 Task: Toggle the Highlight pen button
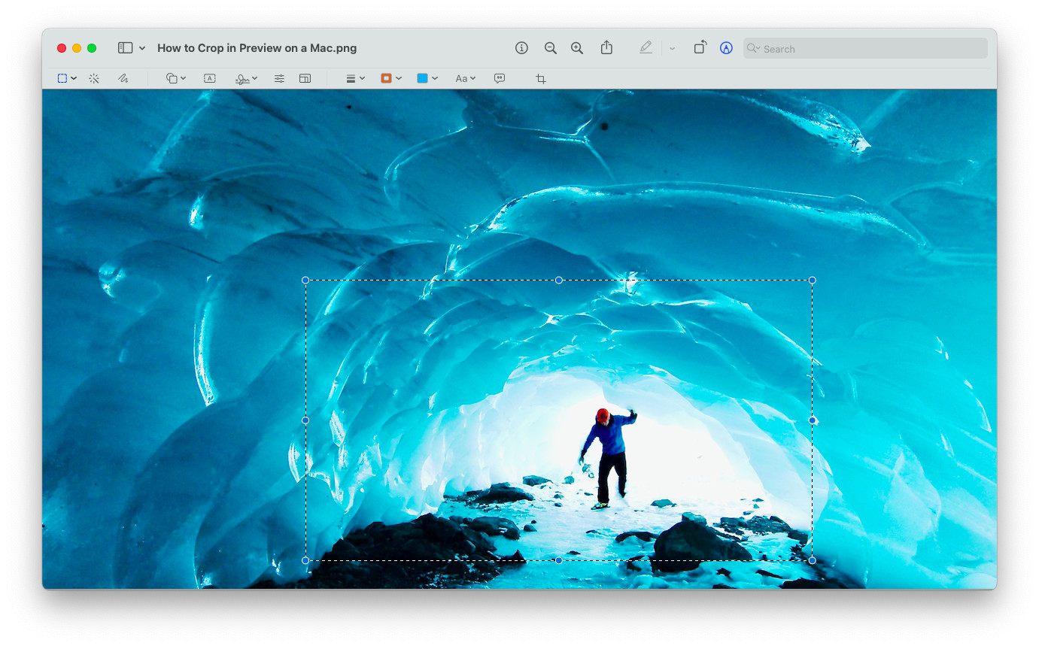pos(646,47)
